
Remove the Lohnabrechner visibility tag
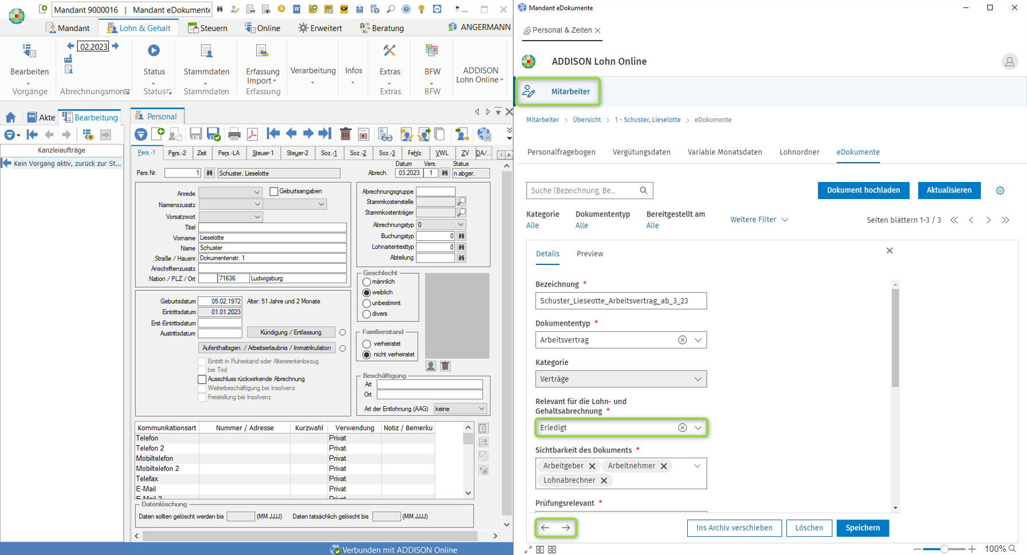(603, 480)
